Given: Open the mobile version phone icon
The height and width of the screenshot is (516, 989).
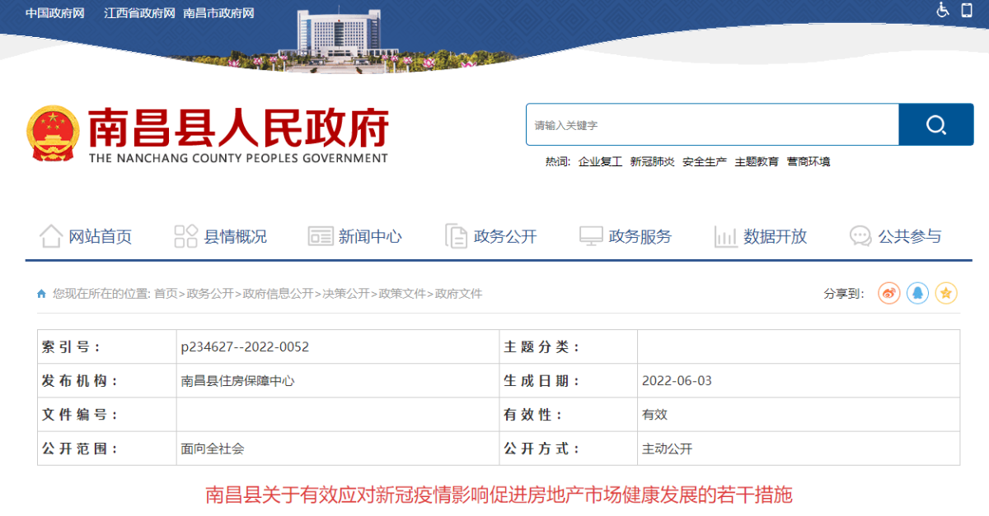Looking at the screenshot, I should (x=966, y=10).
